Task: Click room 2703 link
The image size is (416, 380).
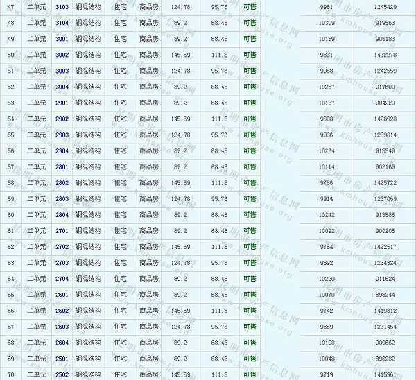Action: click(x=62, y=263)
